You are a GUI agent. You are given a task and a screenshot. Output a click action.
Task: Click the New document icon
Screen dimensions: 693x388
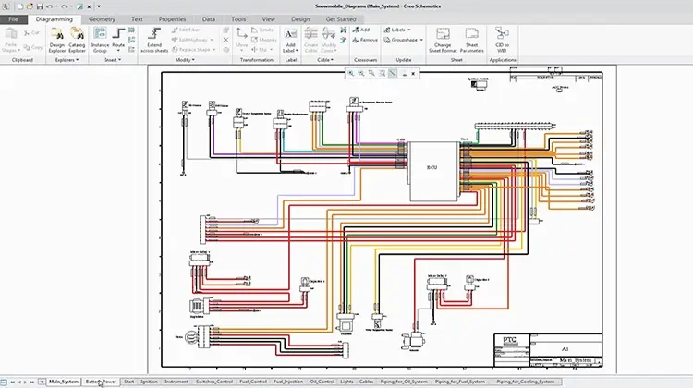[x=20, y=6]
